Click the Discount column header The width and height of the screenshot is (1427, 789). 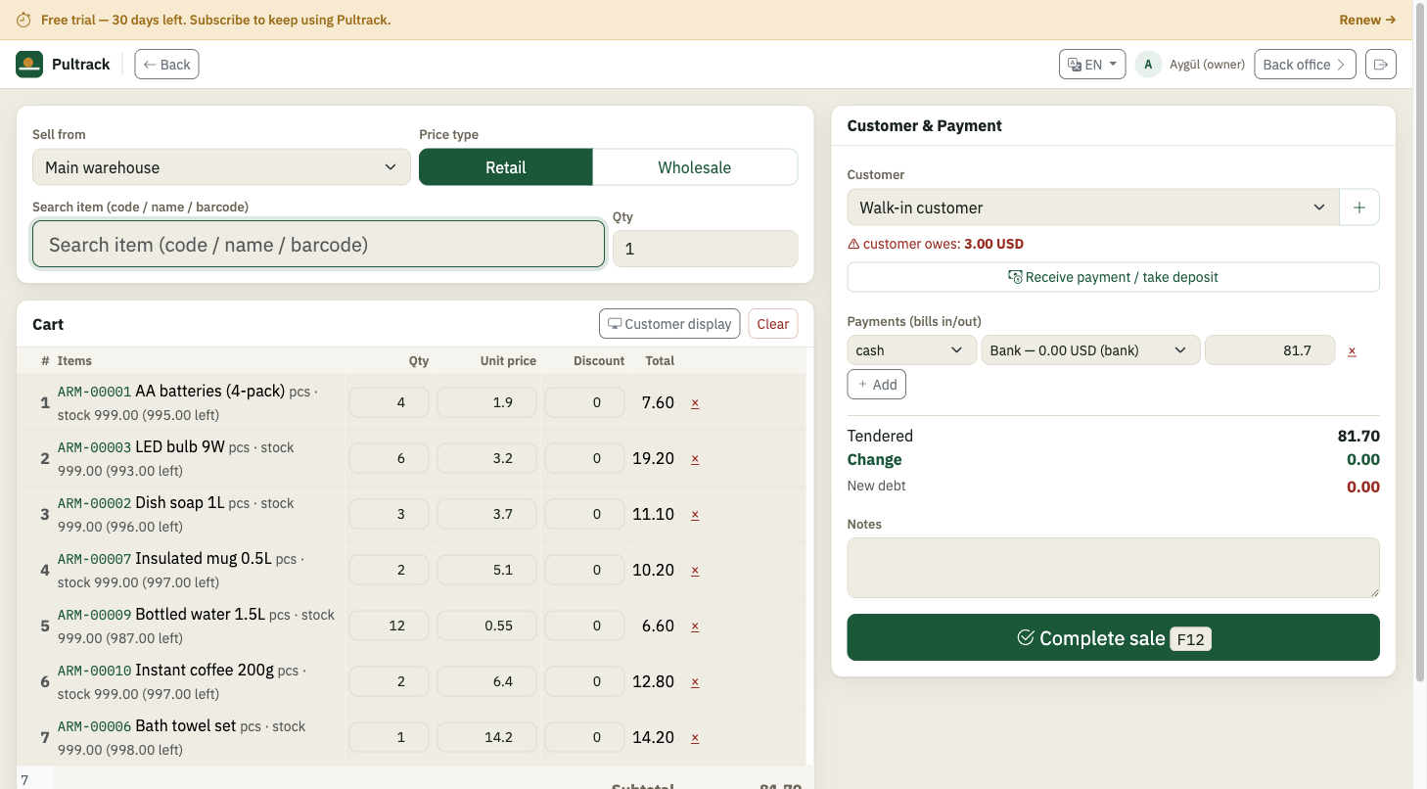pos(599,361)
